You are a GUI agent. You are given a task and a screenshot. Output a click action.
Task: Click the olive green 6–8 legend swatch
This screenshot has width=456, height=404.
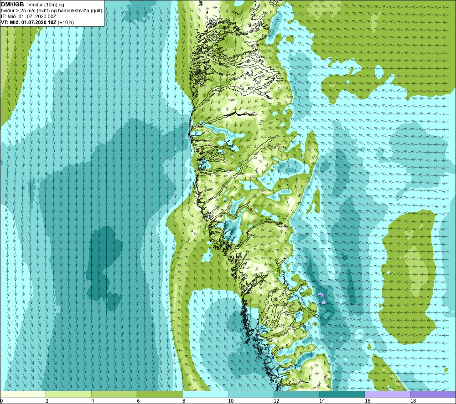pos(160,394)
